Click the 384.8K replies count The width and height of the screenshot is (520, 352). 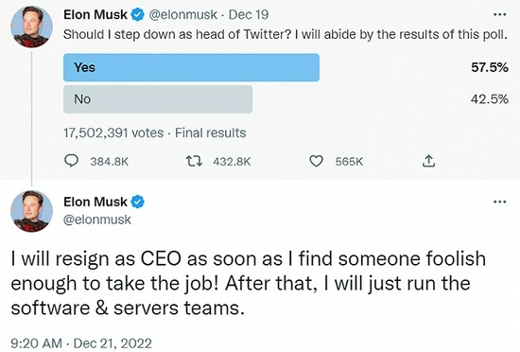pos(109,162)
